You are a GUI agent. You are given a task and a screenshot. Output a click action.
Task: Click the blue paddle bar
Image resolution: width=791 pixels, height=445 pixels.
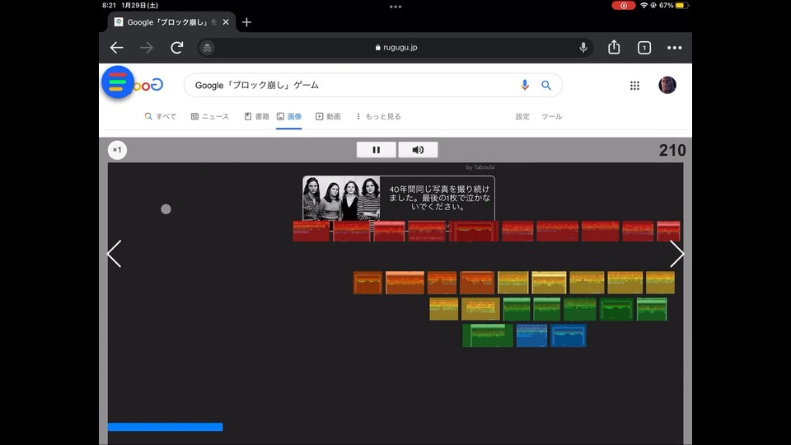pyautogui.click(x=166, y=427)
